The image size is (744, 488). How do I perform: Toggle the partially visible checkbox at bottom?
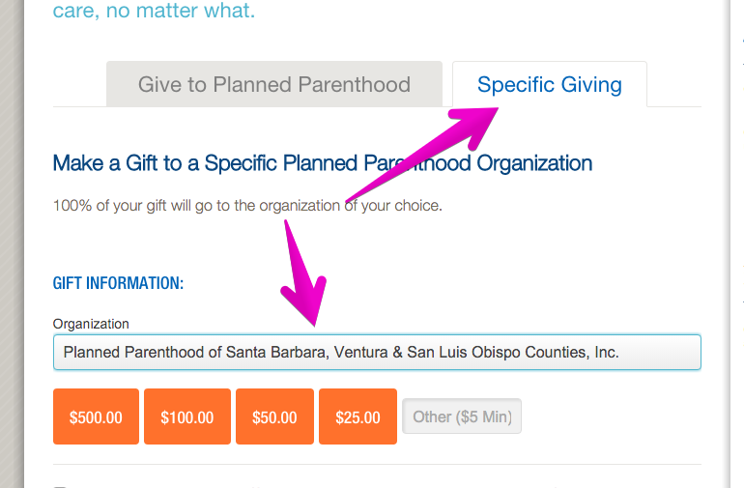pyautogui.click(x=60, y=486)
